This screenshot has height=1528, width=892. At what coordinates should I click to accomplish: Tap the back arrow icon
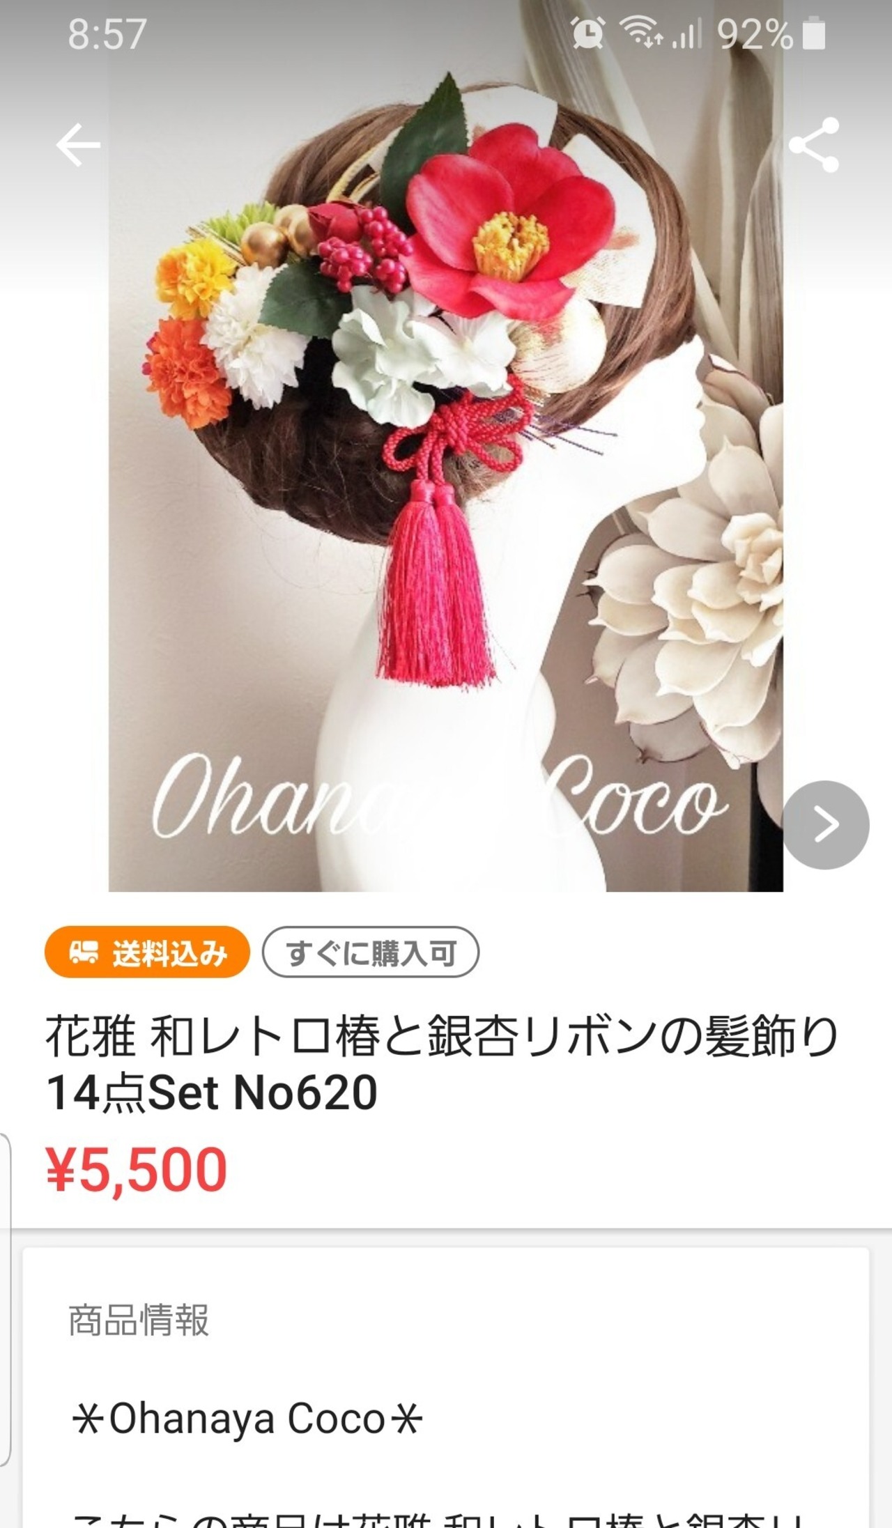78,145
